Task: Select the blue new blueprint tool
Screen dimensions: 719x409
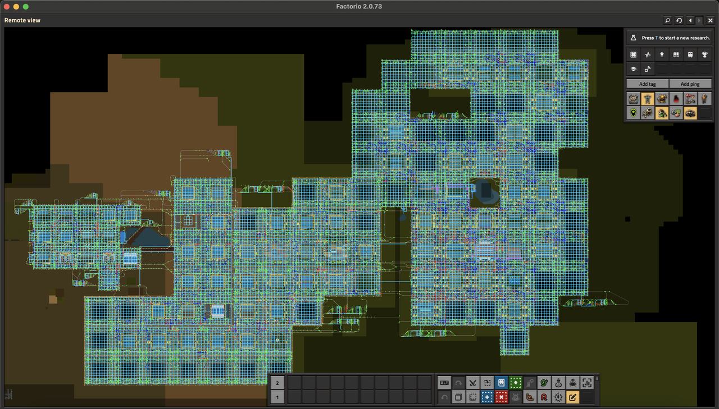Action: click(487, 397)
